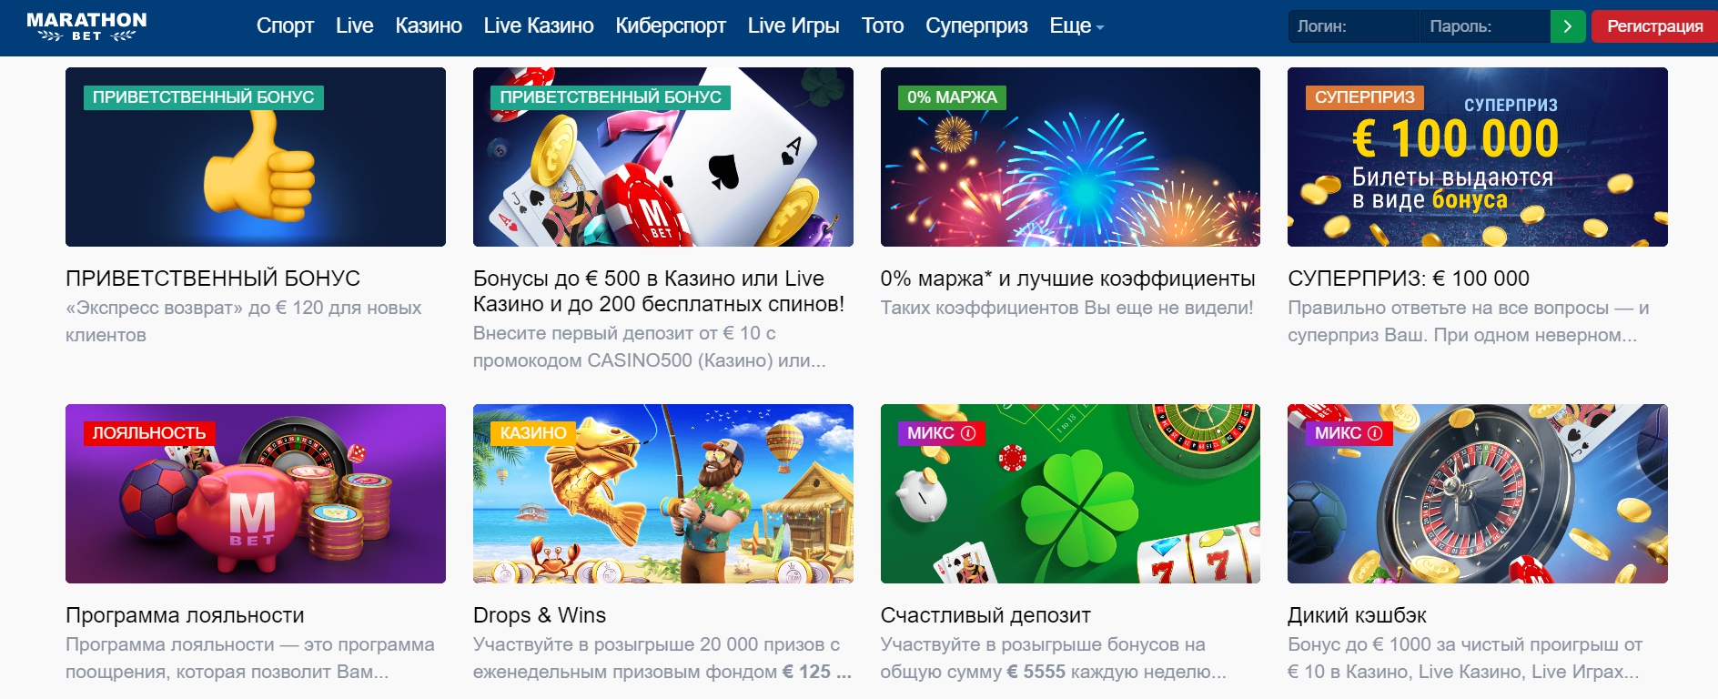Open the Программа лояльности piggy bank banner

tap(256, 493)
